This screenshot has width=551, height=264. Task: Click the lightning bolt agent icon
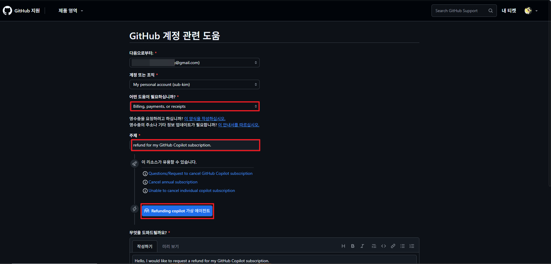[135, 209]
